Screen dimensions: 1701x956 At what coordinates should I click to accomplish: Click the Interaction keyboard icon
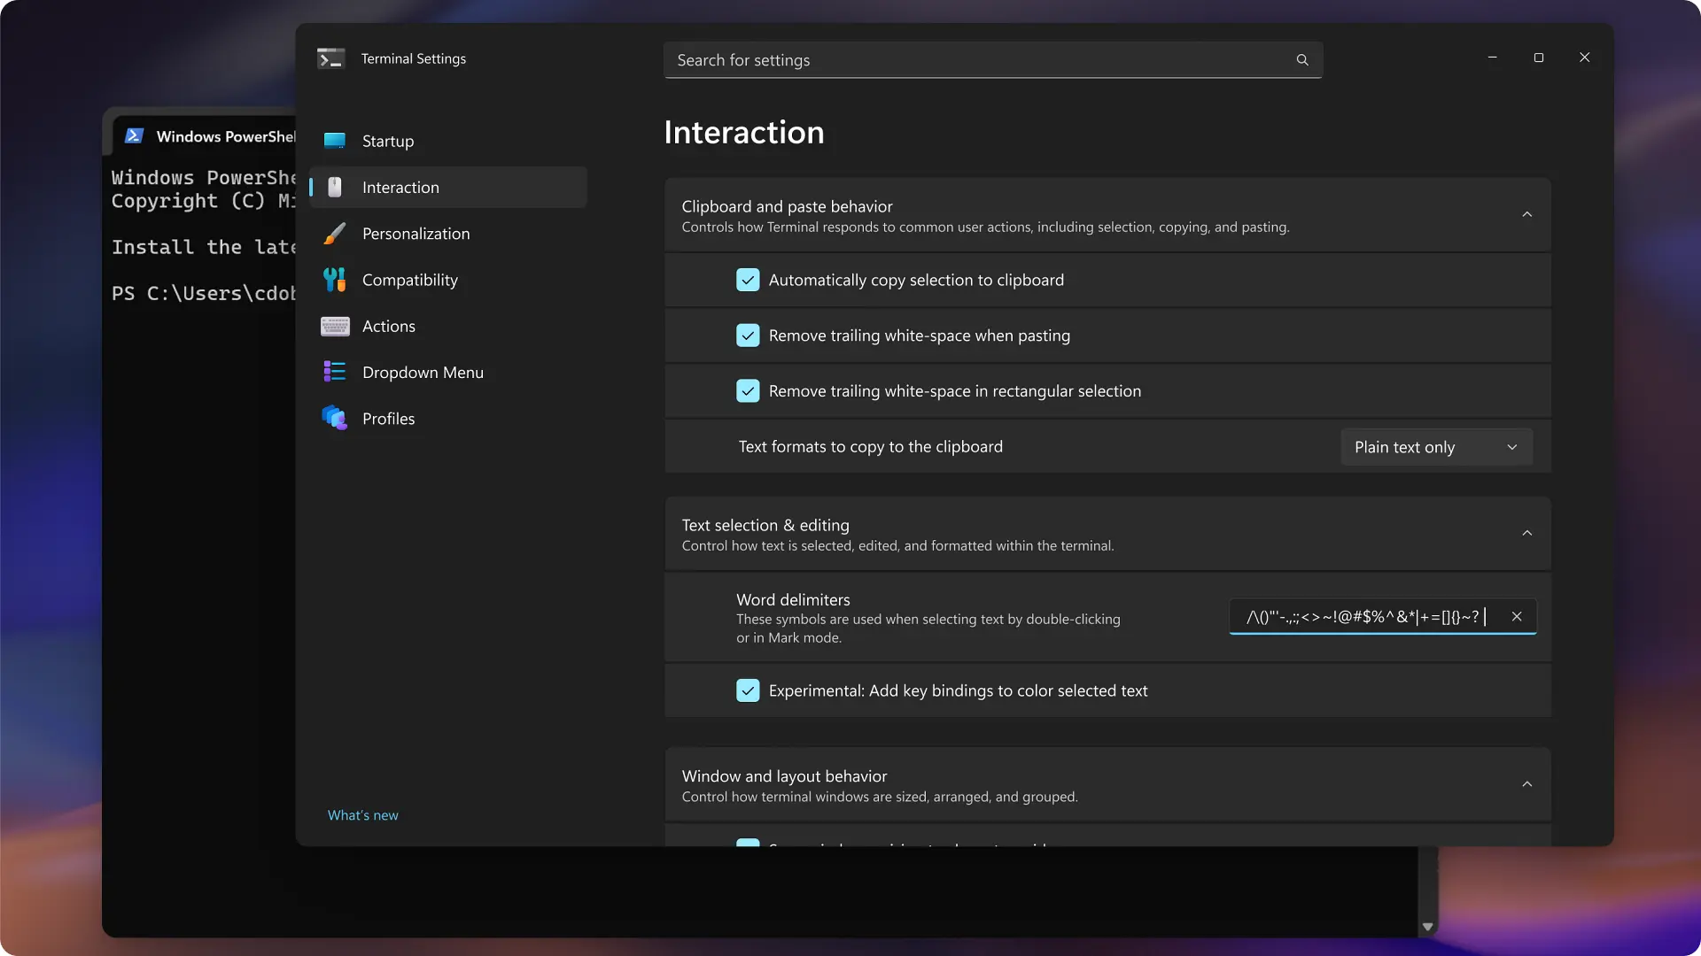[x=334, y=187]
